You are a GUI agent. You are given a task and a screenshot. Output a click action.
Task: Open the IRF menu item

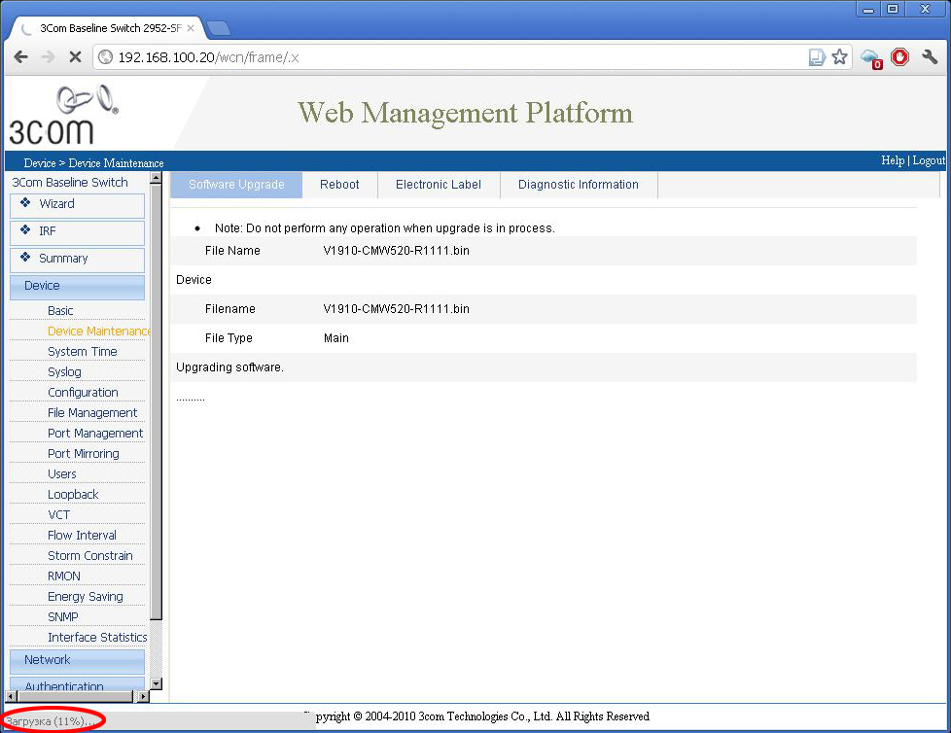pos(78,232)
